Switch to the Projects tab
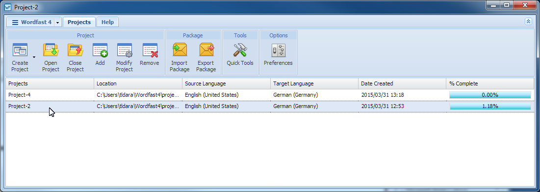This screenshot has width=540, height=192. pyautogui.click(x=79, y=22)
